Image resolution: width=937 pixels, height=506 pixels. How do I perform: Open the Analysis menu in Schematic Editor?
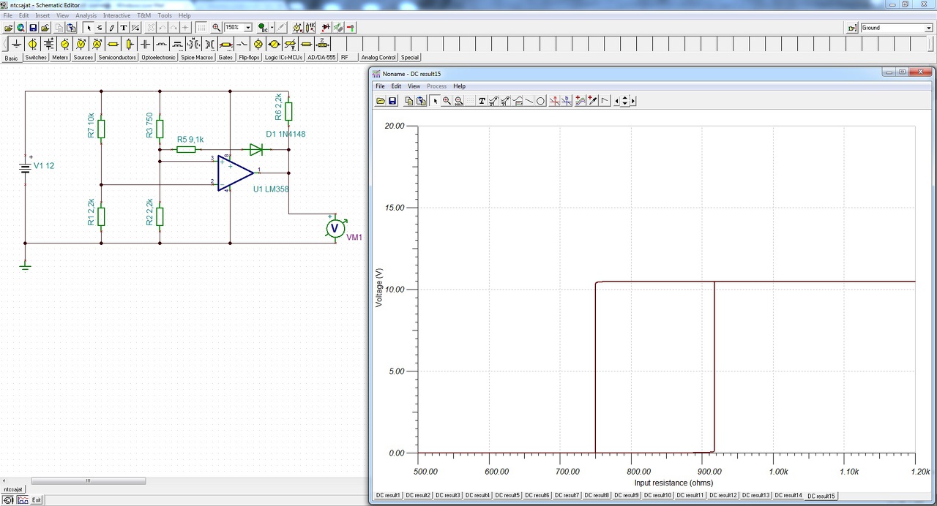click(x=86, y=15)
